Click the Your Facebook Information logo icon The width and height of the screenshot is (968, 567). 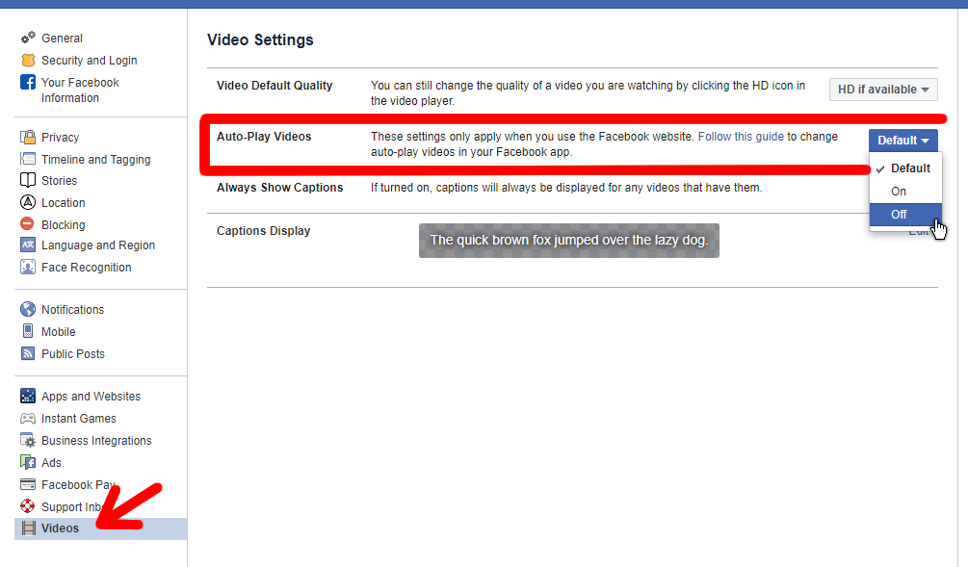pos(28,82)
